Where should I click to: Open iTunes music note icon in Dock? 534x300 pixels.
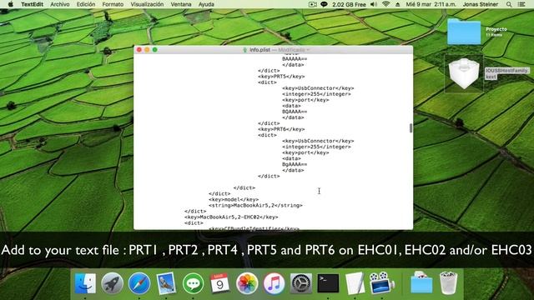tap(274, 283)
